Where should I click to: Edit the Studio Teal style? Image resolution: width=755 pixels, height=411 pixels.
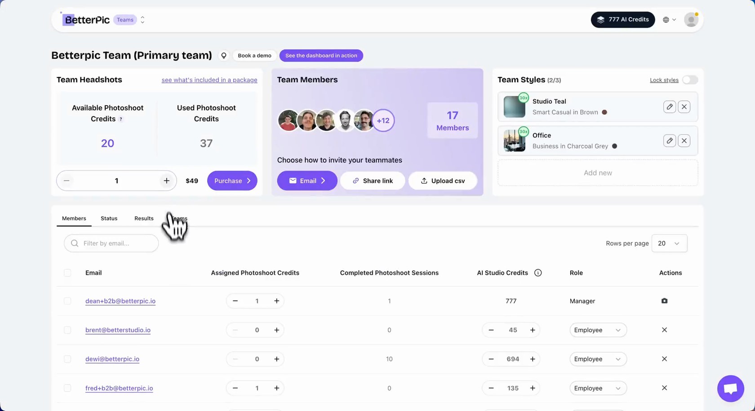point(670,107)
